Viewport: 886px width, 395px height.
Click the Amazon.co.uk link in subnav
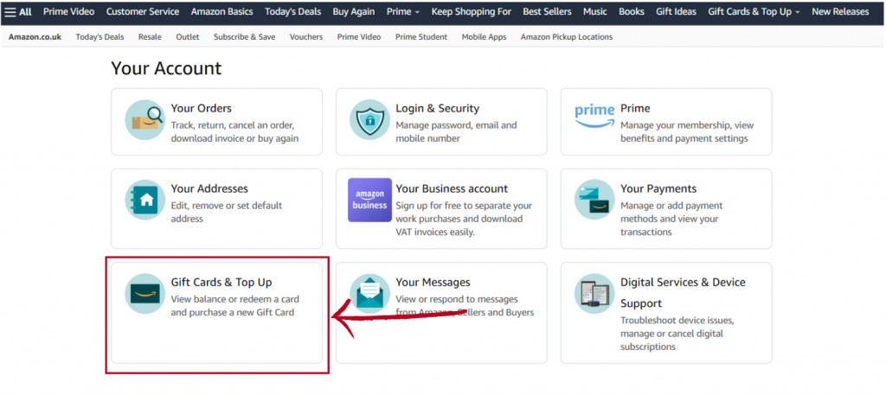tap(35, 36)
